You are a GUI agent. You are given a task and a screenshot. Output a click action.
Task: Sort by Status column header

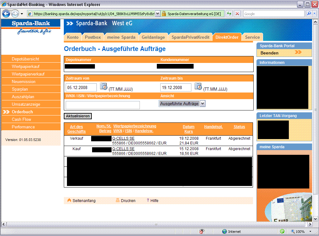coord(239,127)
